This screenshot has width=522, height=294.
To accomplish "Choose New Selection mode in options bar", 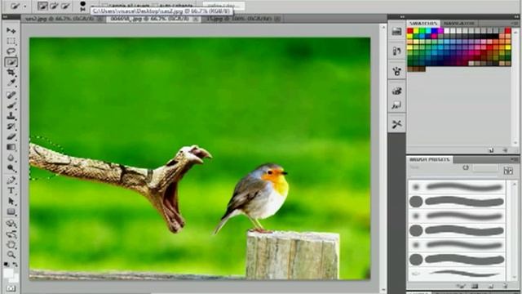I will (42, 6).
